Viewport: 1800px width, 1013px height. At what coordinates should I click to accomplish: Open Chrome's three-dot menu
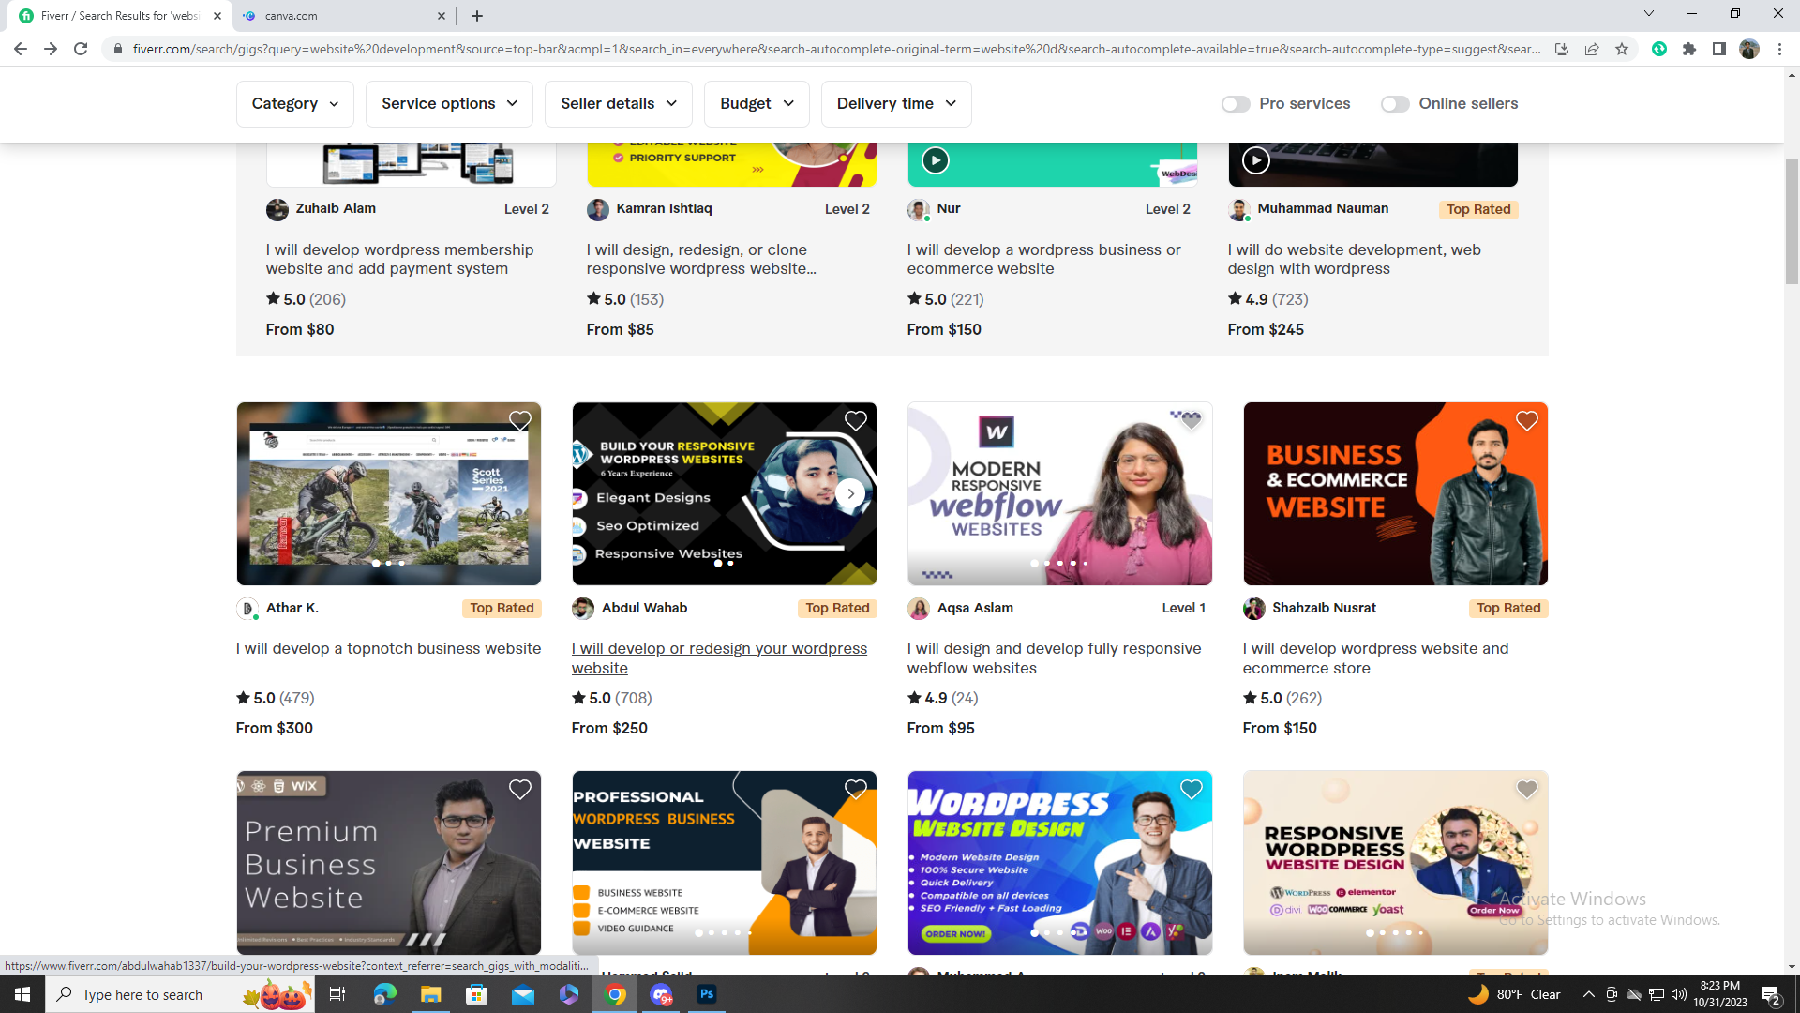[1780, 49]
